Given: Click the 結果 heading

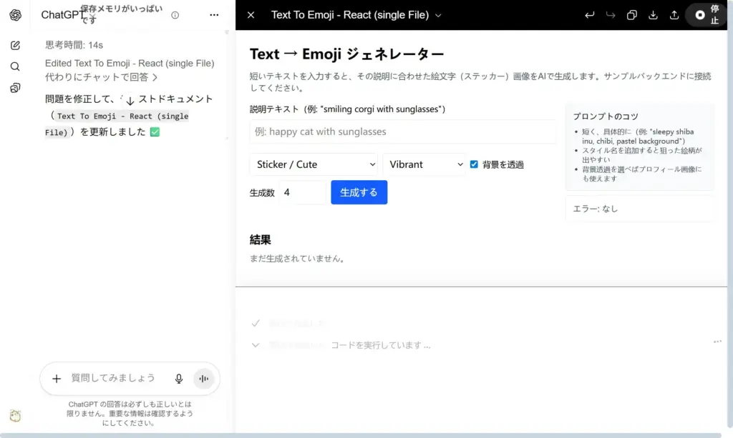Looking at the screenshot, I should (261, 240).
